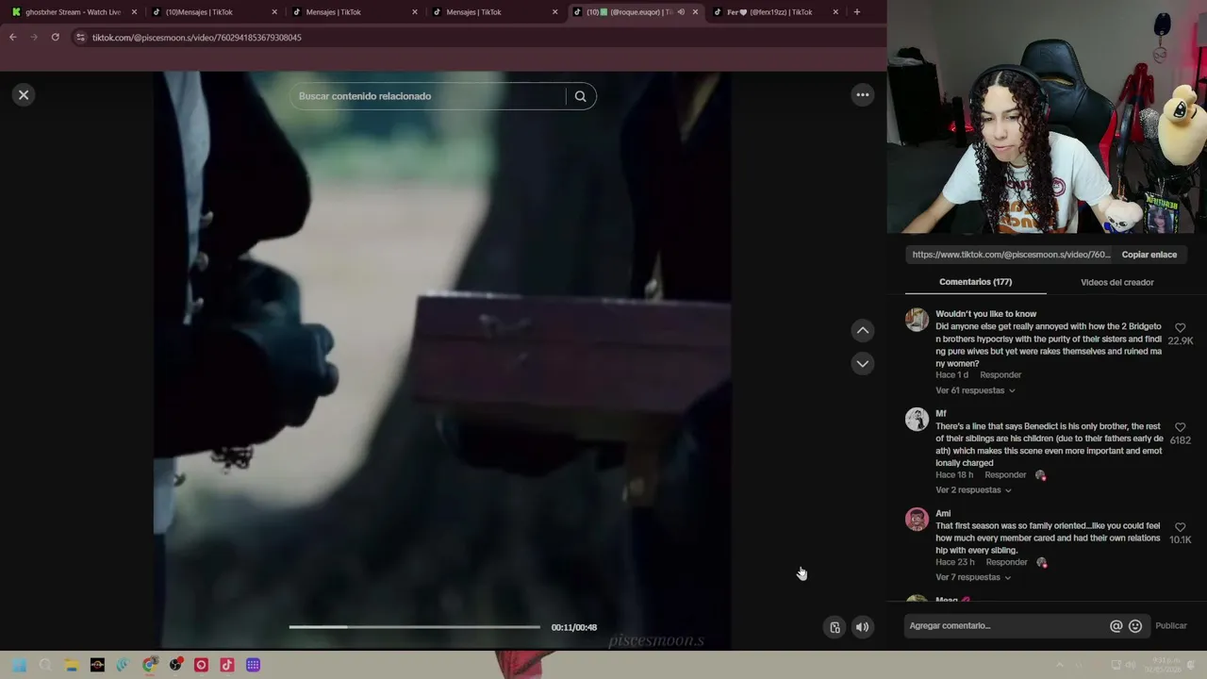The height and width of the screenshot is (679, 1207).
Task: Click the browser address bar URL
Action: (196, 37)
